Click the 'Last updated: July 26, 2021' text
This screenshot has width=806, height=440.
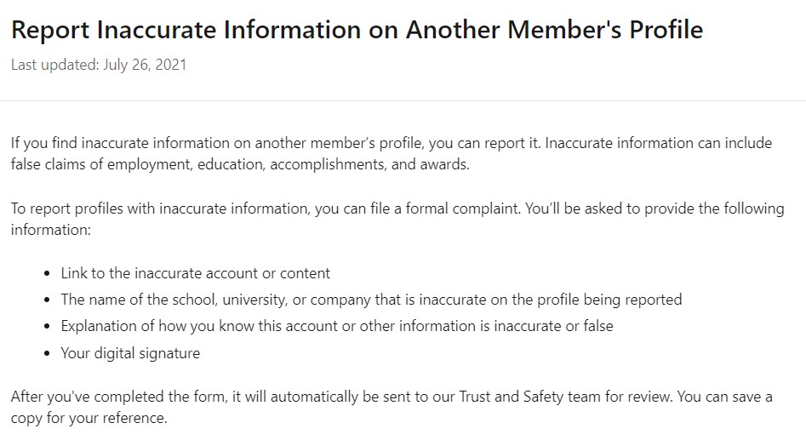coord(99,65)
